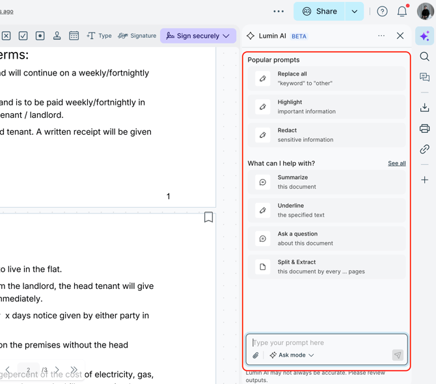Image resolution: width=436 pixels, height=384 pixels.
Task: Click the What can I help with? heading
Action: tap(281, 163)
